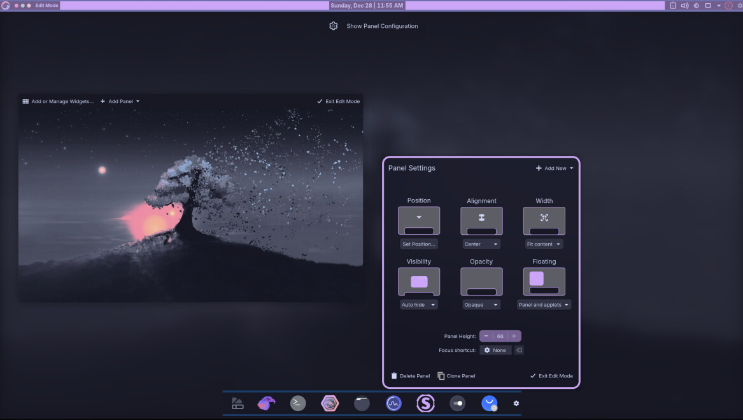Click the volume icon in top bar
The height and width of the screenshot is (420, 743).
(684, 5)
